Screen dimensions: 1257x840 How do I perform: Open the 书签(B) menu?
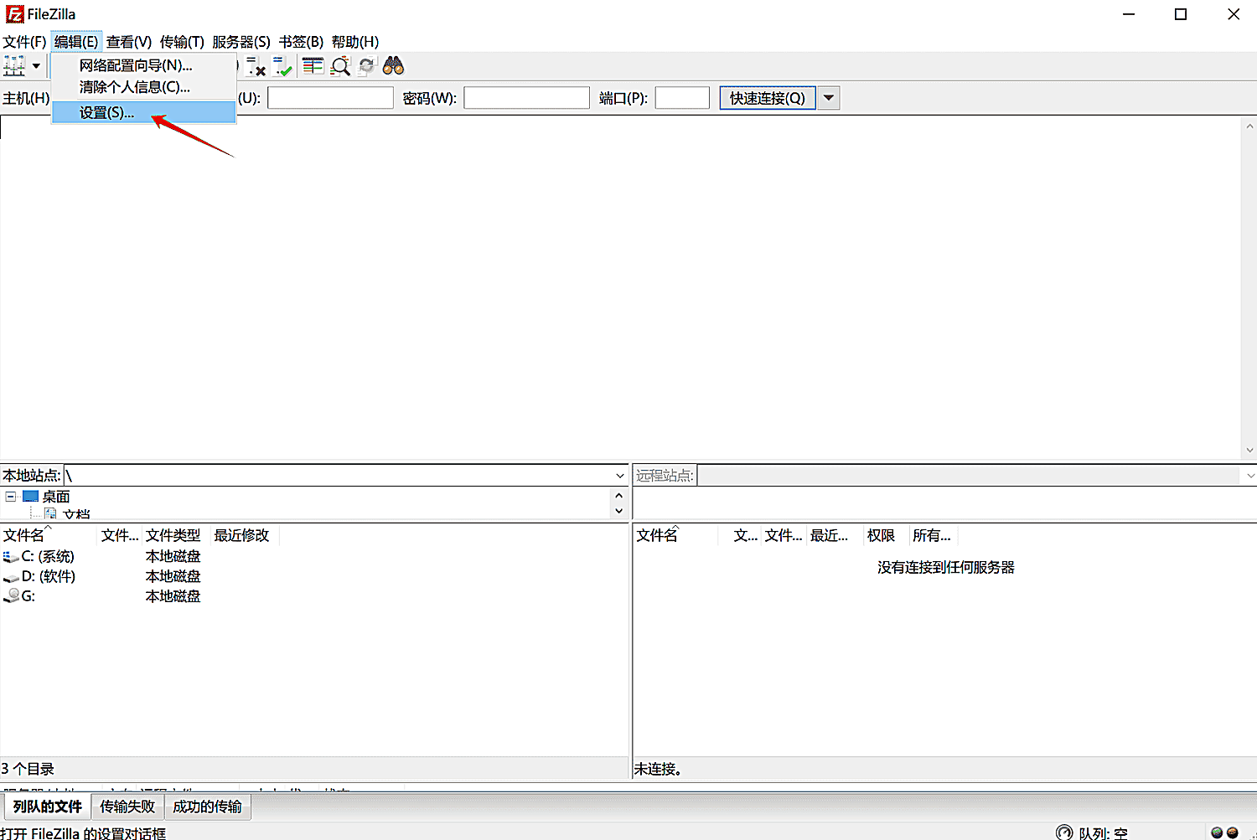coord(301,42)
